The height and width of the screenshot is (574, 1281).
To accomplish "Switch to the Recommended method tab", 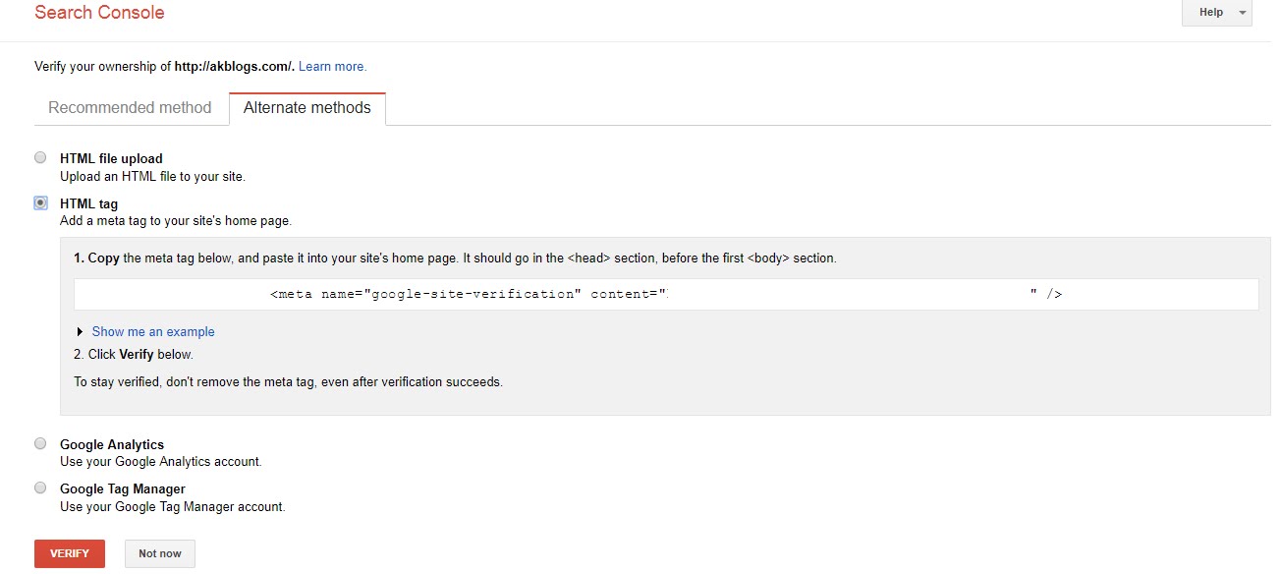I will pos(130,108).
